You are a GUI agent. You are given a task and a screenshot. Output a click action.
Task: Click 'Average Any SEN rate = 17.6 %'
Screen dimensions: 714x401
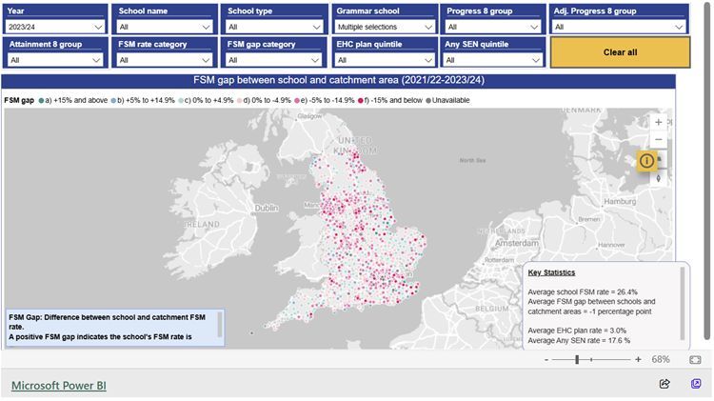(579, 340)
